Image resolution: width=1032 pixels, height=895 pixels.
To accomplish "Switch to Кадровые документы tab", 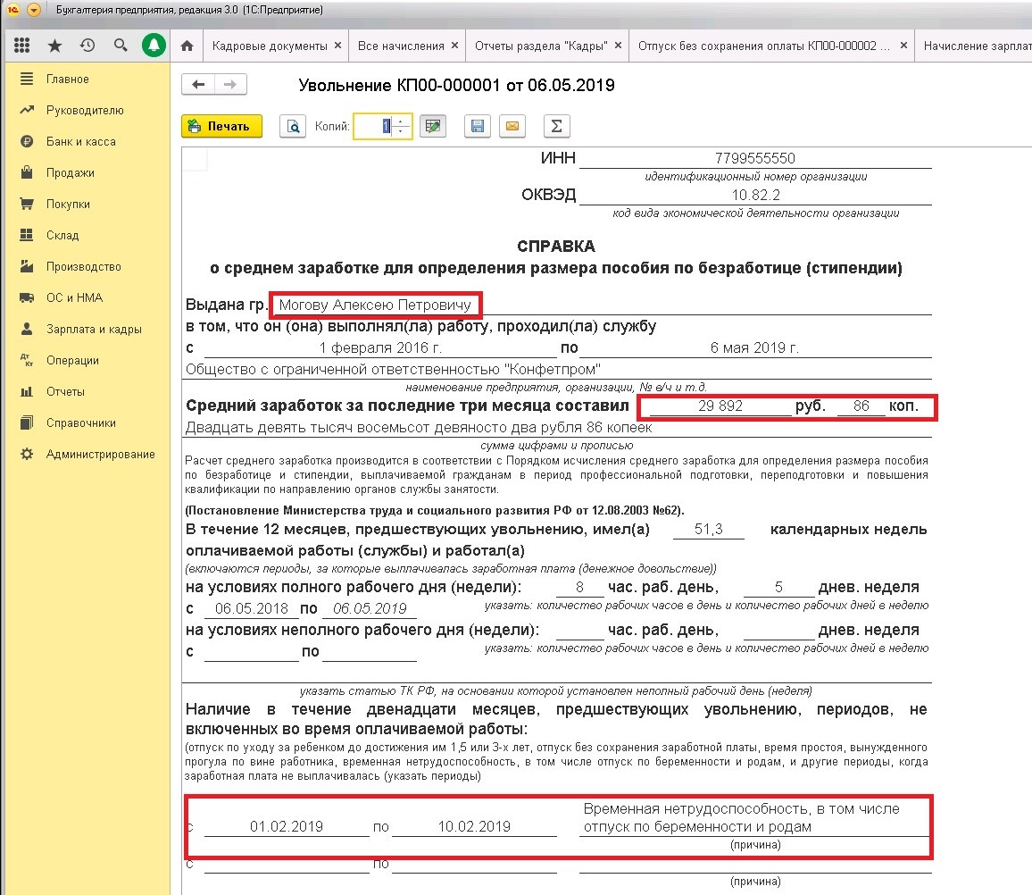I will point(270,46).
